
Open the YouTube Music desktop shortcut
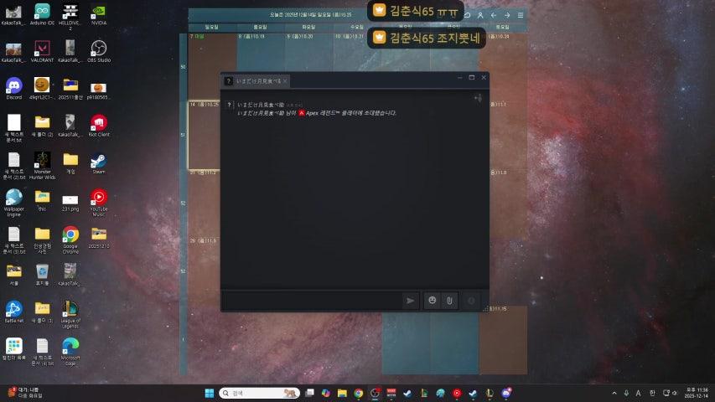tap(99, 203)
